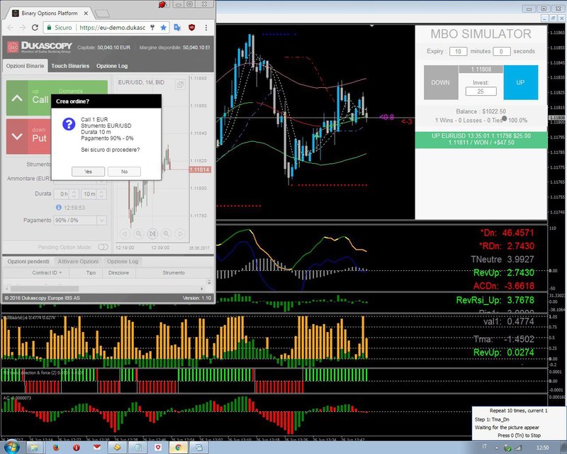Click the saved password key icon
The width and height of the screenshot is (567, 454).
point(152,28)
